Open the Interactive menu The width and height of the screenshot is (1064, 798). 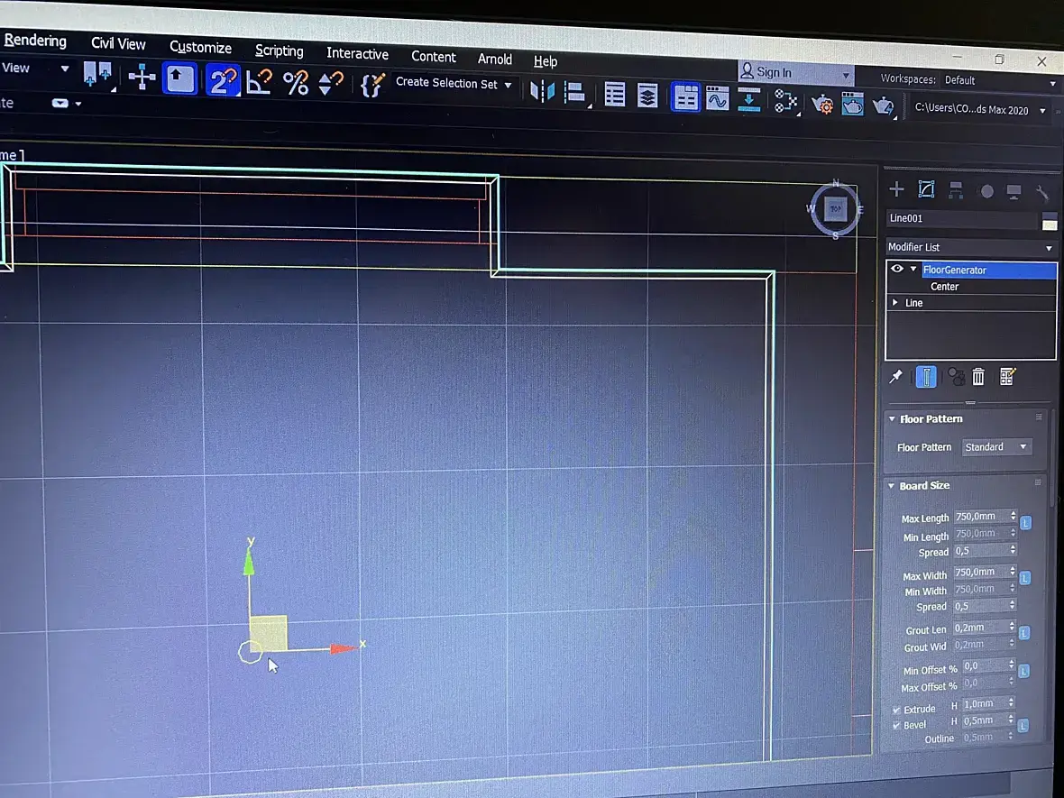(357, 53)
